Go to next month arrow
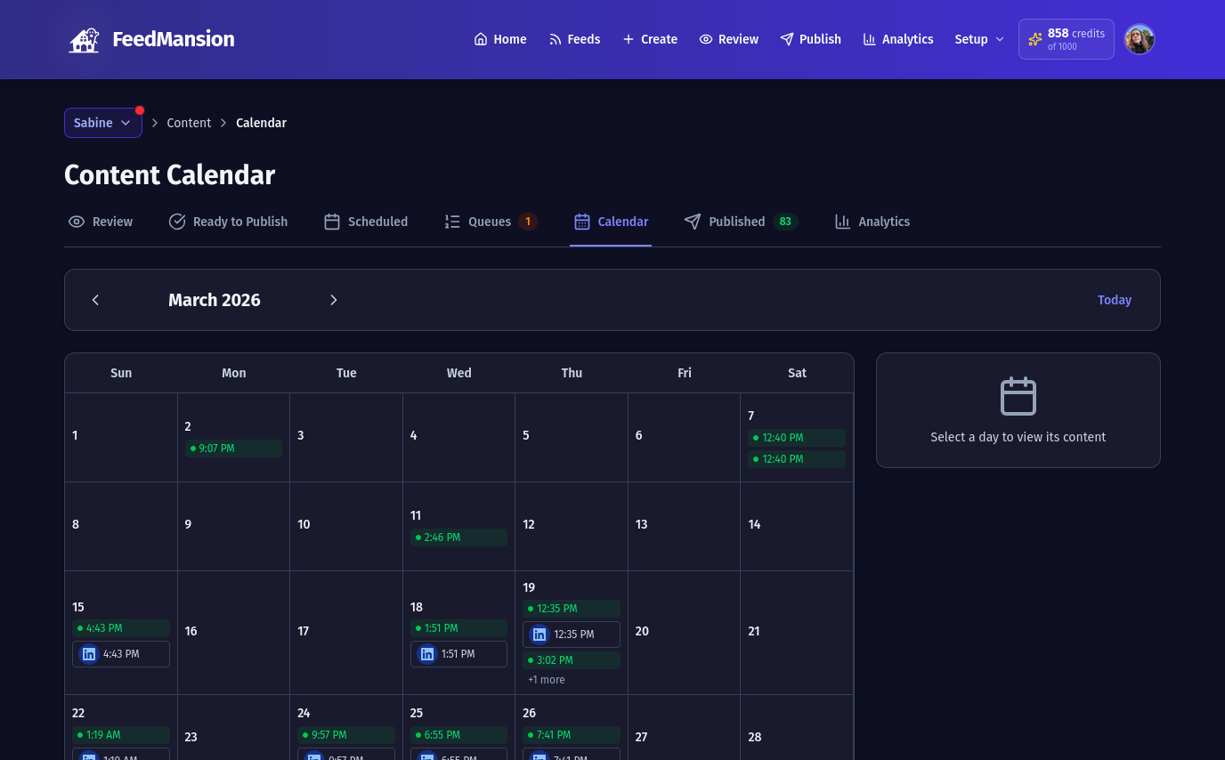The image size is (1225, 760). [334, 300]
